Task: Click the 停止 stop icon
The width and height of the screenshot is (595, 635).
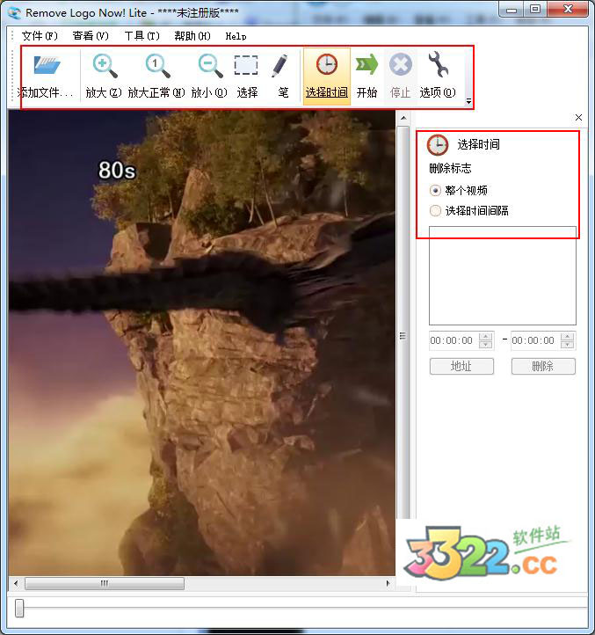Action: (x=400, y=65)
